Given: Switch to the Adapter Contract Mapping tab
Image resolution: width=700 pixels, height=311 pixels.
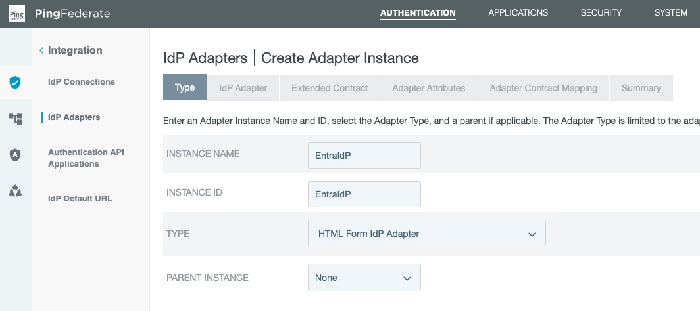Looking at the screenshot, I should tap(543, 88).
